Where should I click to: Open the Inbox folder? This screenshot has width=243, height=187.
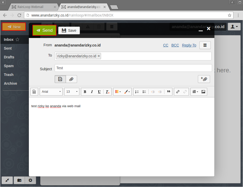coord(9,40)
